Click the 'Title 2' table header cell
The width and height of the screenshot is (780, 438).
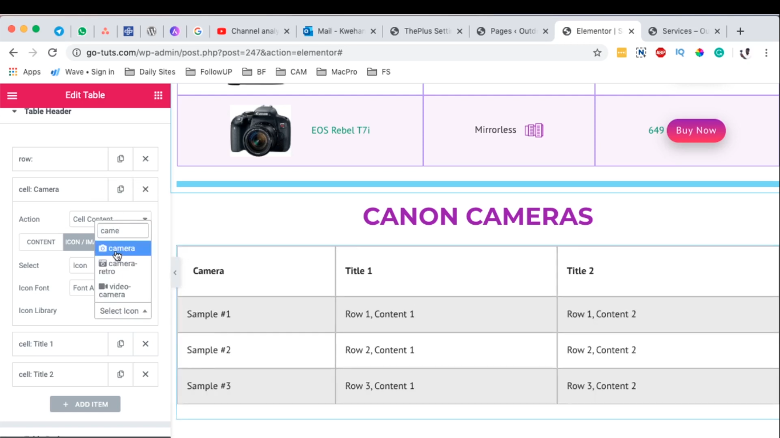click(669, 271)
